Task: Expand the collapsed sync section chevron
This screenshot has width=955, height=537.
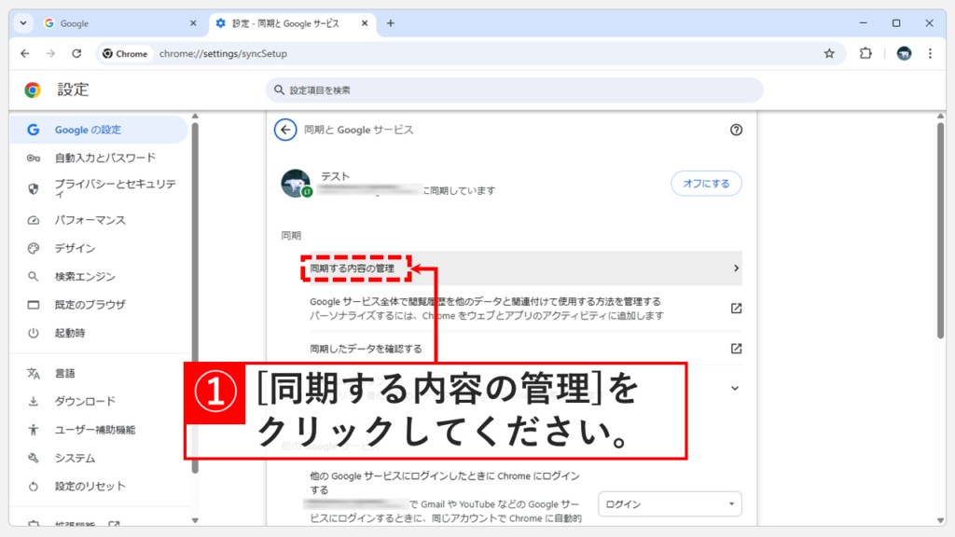Action: point(735,387)
